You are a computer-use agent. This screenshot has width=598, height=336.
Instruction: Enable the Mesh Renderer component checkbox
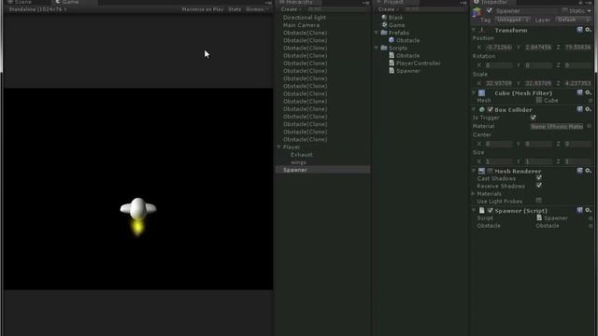point(490,171)
